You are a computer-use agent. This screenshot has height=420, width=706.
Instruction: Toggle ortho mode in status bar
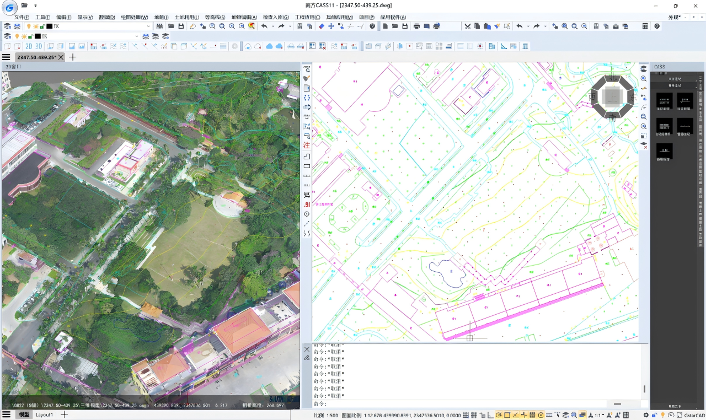point(491,415)
